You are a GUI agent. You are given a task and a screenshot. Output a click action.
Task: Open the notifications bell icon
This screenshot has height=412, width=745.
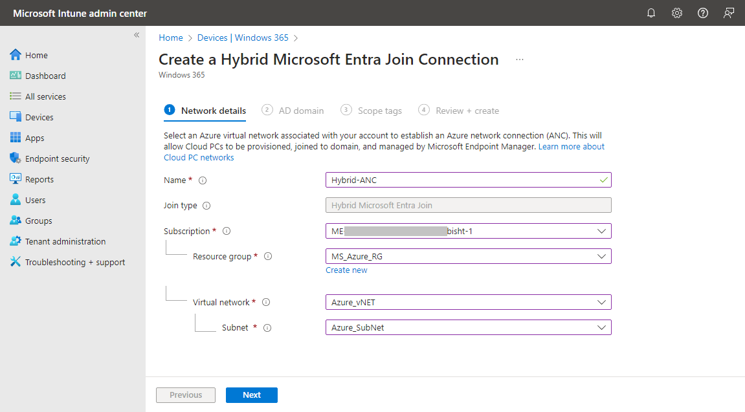(x=651, y=13)
